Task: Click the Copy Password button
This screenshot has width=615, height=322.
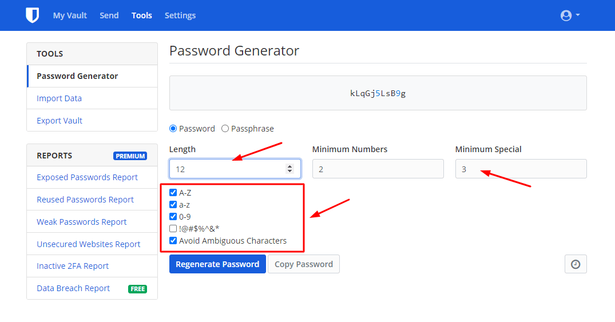Action: tap(304, 264)
